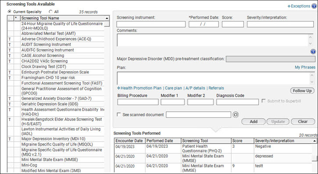The width and height of the screenshot is (318, 174).
Task: Click the Encounter Date column header
Action: (x=130, y=141)
